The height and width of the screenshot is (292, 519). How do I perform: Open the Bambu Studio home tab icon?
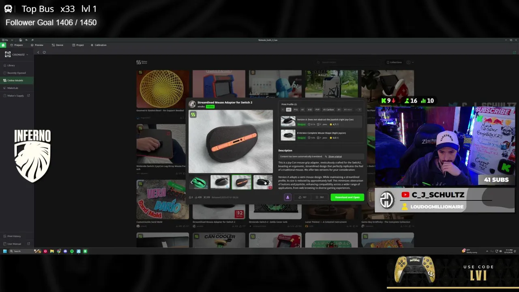coord(3,45)
